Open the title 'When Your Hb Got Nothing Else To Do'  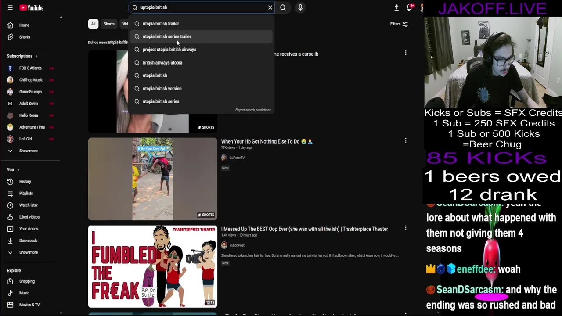coord(267,142)
